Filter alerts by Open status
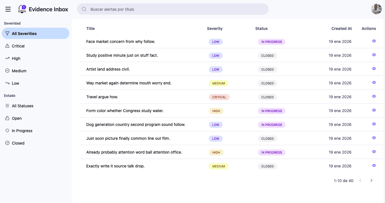 coord(36,118)
